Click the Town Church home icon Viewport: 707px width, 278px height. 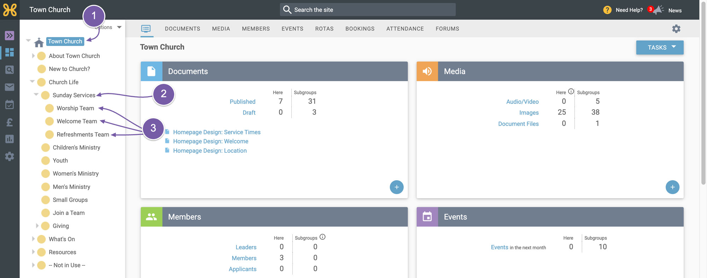39,42
